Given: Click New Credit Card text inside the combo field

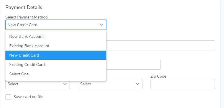Looking at the screenshot, I should [23, 25].
